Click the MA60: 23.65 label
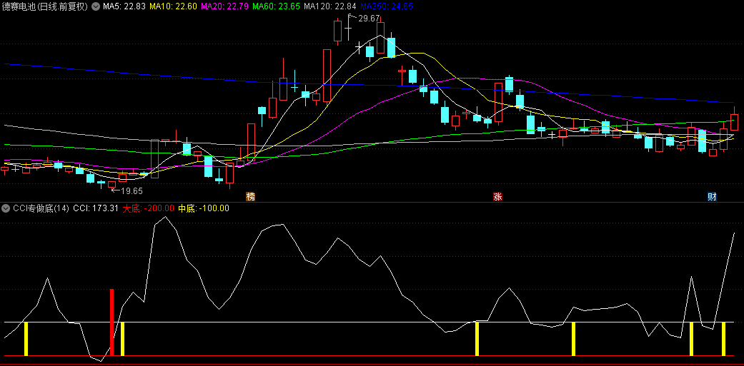This screenshot has width=744, height=366. [276, 6]
